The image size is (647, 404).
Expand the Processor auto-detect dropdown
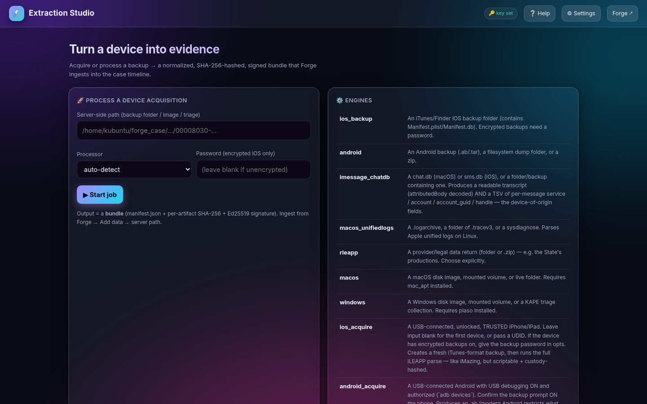[134, 169]
